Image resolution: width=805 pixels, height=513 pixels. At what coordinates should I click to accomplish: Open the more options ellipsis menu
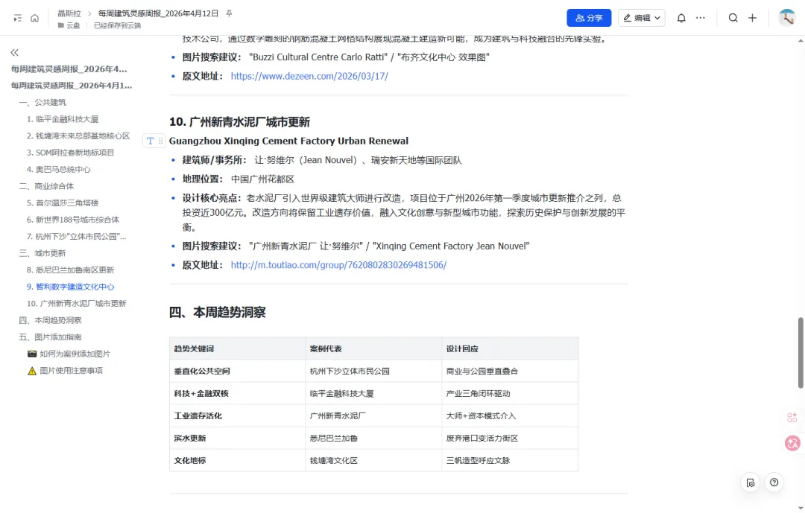tap(700, 18)
